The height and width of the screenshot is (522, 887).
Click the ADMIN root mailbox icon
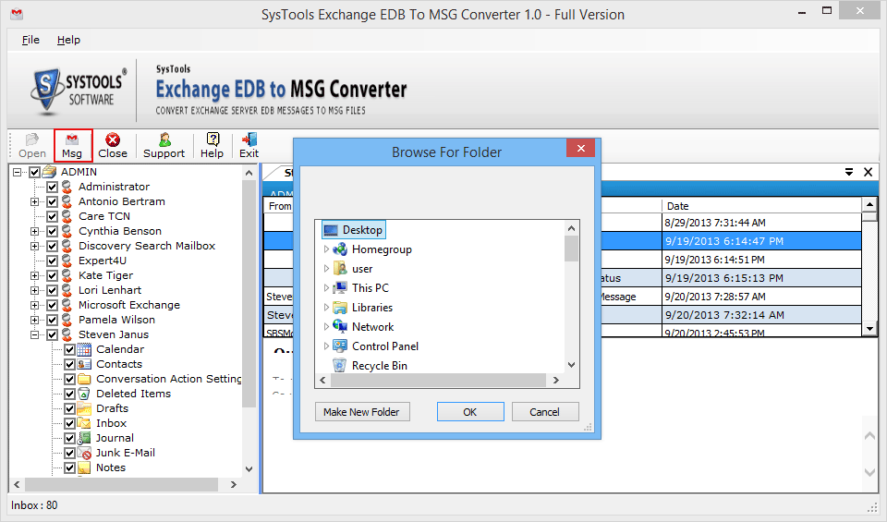point(50,171)
